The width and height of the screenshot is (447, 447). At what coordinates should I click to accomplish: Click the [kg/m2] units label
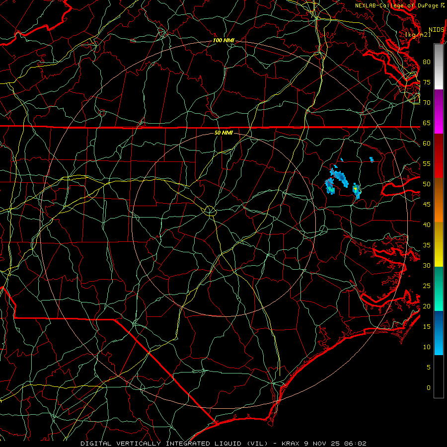[418, 34]
